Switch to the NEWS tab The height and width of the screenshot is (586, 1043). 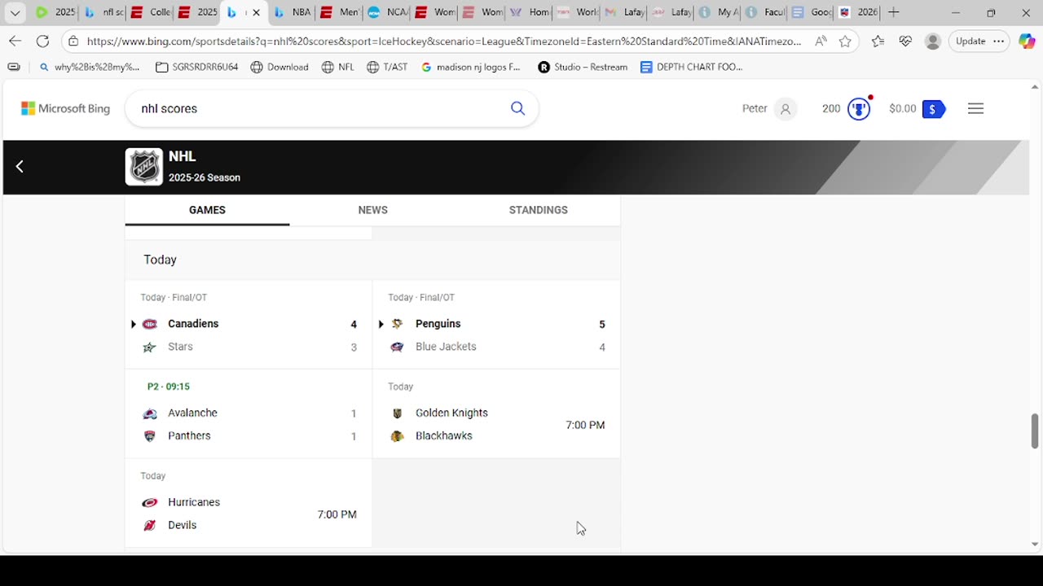click(x=372, y=210)
